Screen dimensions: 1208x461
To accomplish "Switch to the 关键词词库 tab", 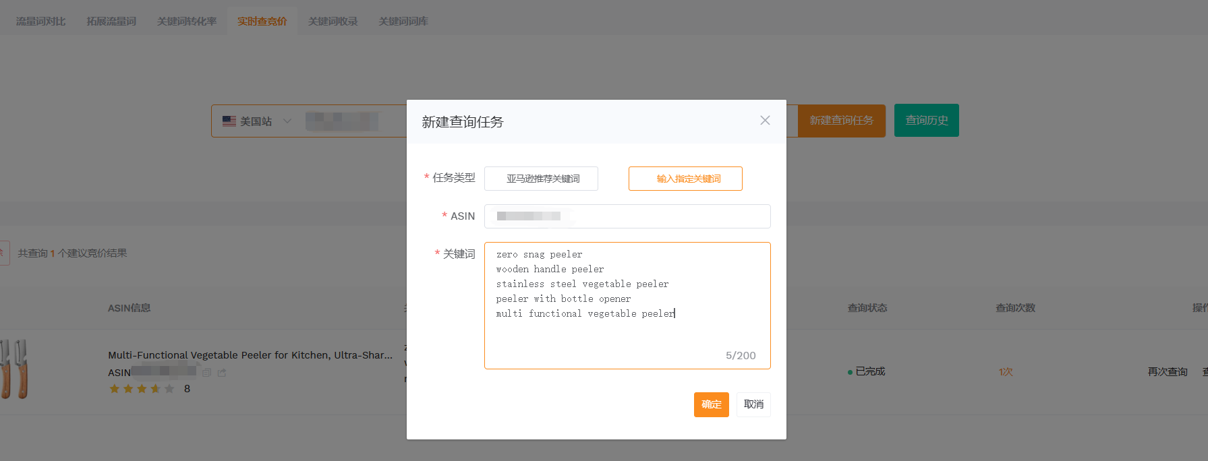I will 403,22.
